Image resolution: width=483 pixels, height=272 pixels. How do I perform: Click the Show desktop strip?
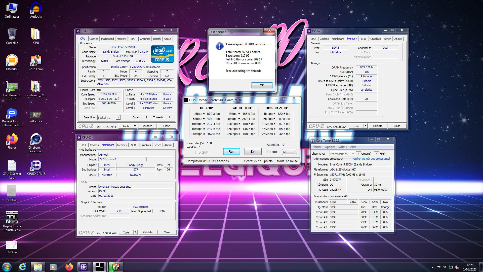pos(481,267)
